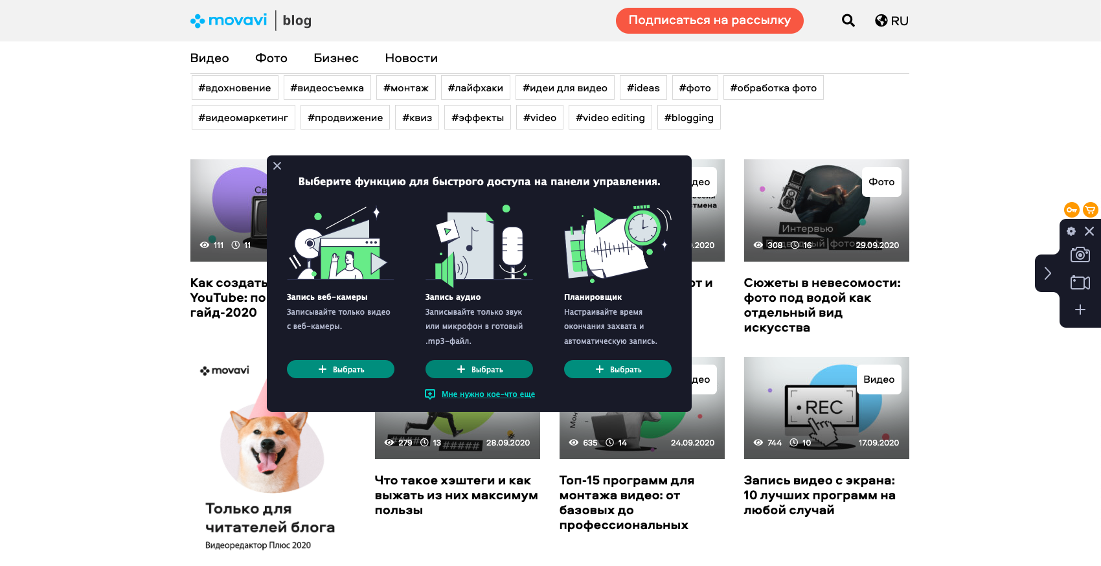Open side panel settings gear
Screen dimensions: 1101x566
click(1071, 231)
